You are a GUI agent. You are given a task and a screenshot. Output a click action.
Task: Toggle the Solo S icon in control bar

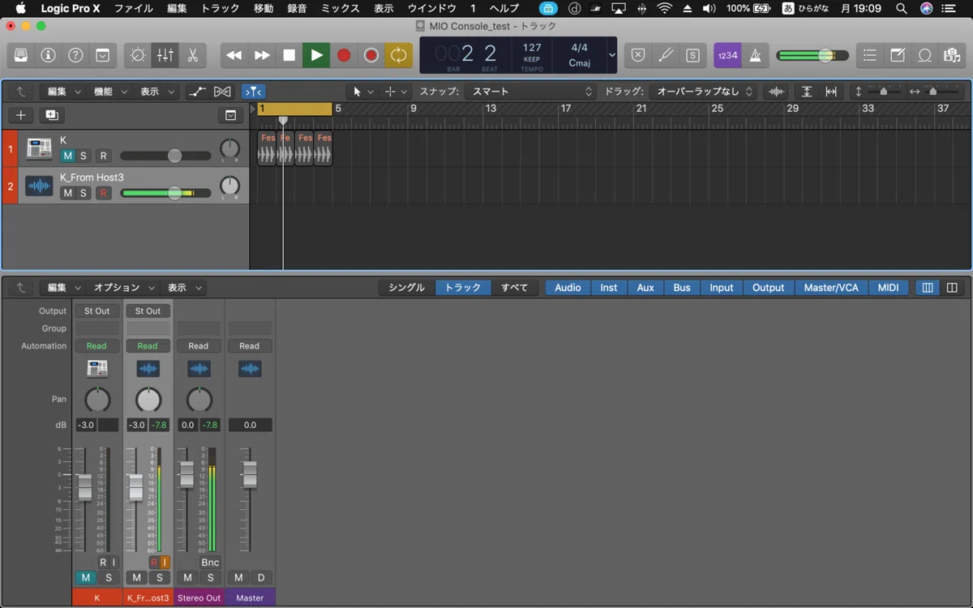tap(692, 55)
